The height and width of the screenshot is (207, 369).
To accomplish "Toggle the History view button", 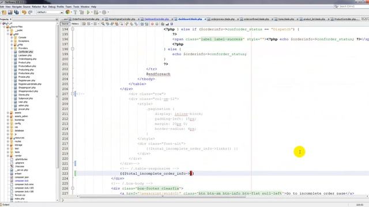I will pos(75,24).
